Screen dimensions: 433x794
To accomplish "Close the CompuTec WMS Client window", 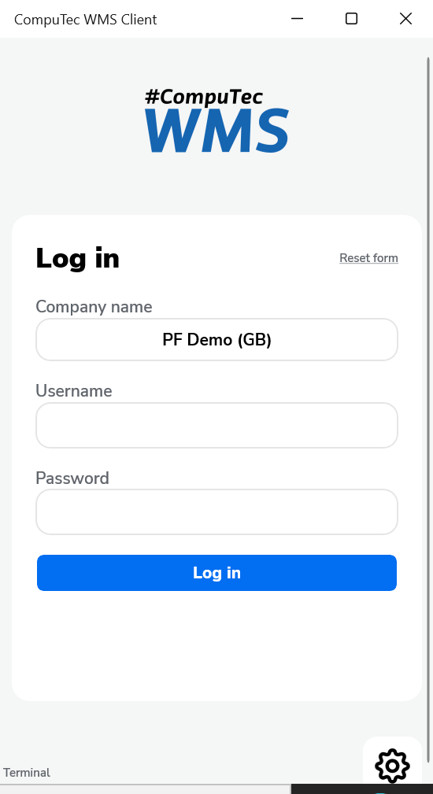I will [x=405, y=19].
